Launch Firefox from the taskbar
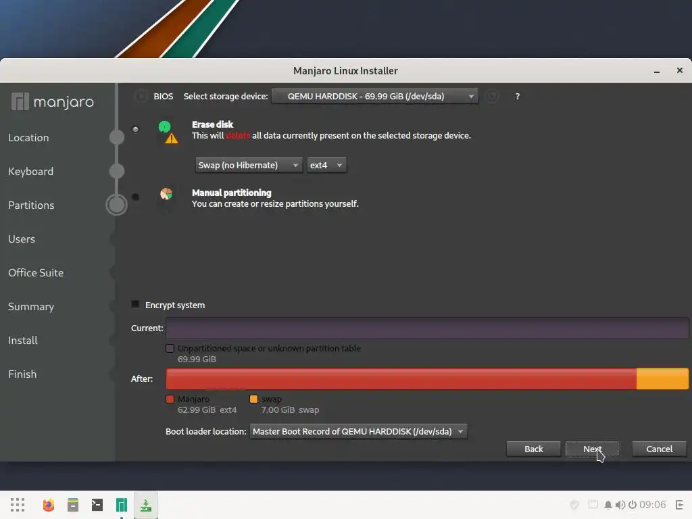 (x=49, y=504)
